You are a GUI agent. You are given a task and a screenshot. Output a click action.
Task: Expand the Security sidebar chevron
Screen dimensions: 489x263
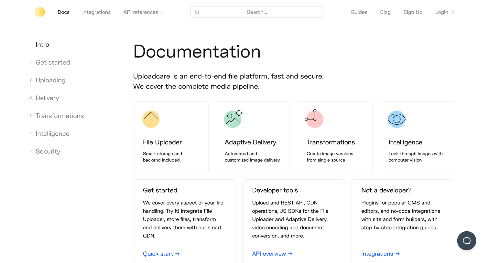coord(31,151)
